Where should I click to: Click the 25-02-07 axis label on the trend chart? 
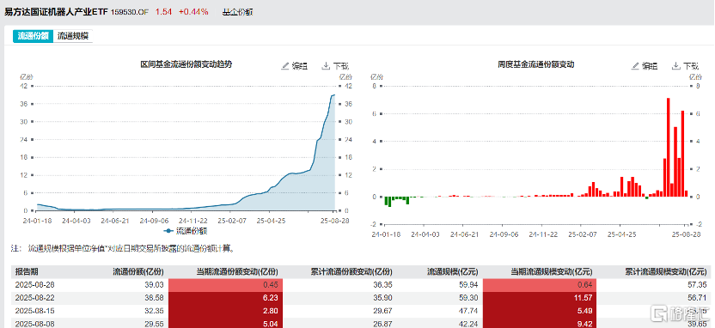click(231, 221)
